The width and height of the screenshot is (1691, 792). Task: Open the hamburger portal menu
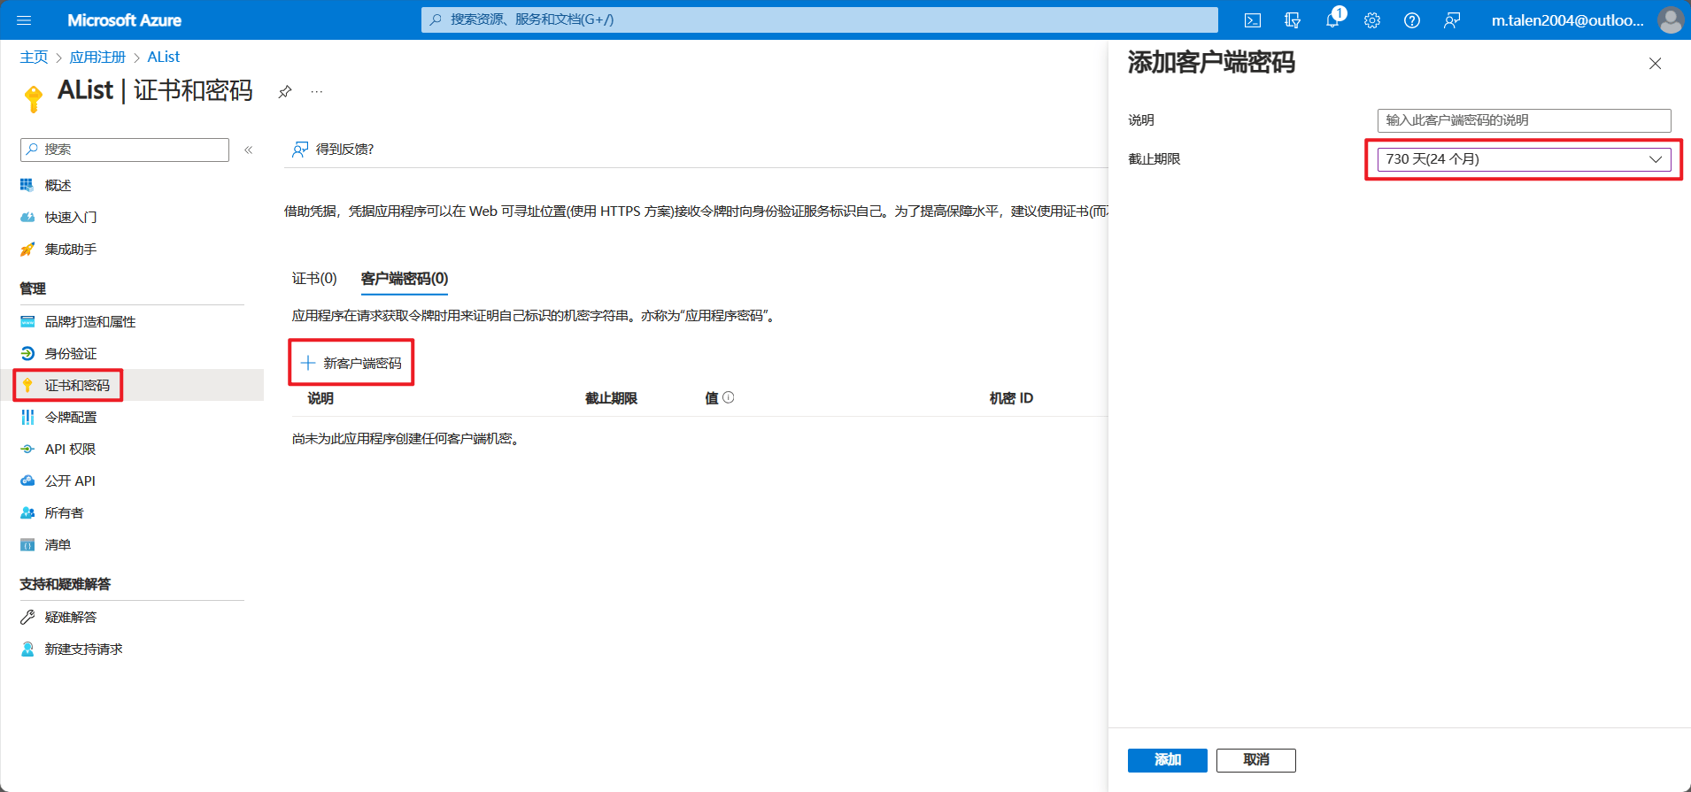click(24, 20)
